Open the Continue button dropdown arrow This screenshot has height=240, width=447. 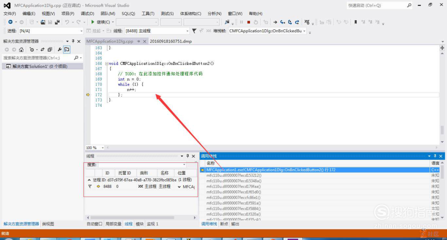[x=113, y=22]
